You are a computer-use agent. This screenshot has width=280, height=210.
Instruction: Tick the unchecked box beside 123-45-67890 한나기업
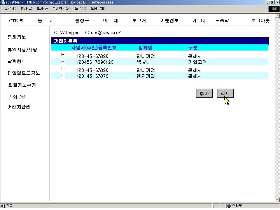tap(63, 69)
